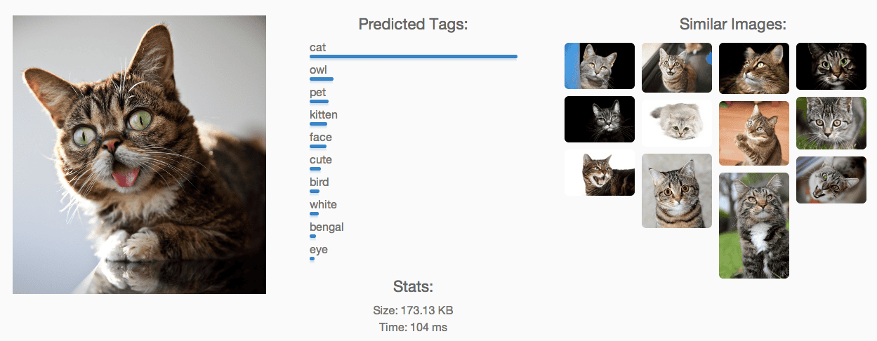The image size is (877, 341).
Task: Click the 'owl' predicted tag
Action: (318, 70)
